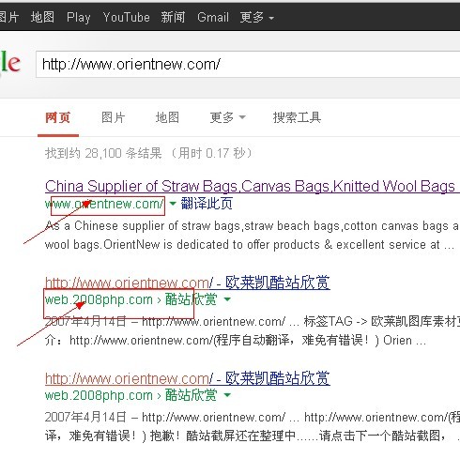
Task: Click snippet starting 'As a Chinese supplier'
Action: click(253, 226)
